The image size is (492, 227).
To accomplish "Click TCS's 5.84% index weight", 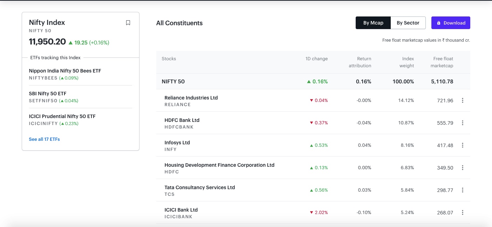I will pyautogui.click(x=407, y=190).
